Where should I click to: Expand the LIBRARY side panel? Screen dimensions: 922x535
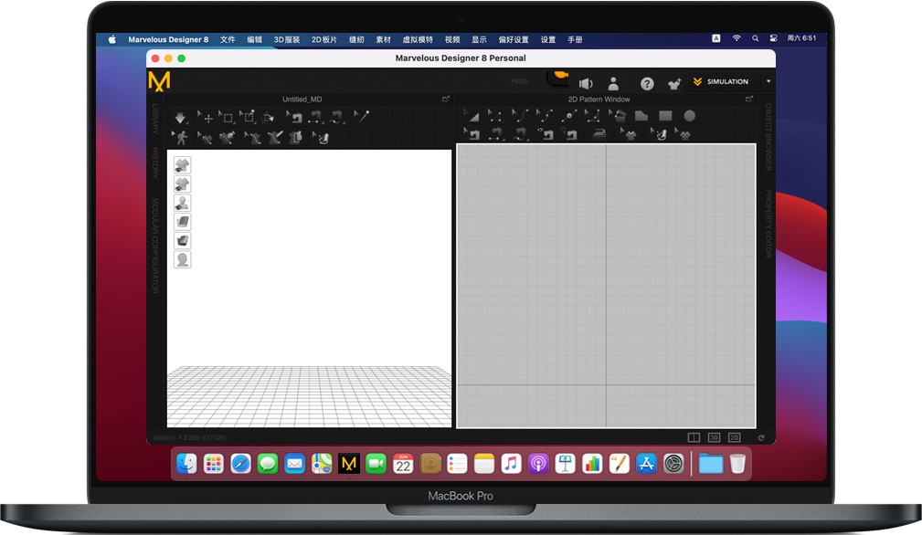click(155, 119)
